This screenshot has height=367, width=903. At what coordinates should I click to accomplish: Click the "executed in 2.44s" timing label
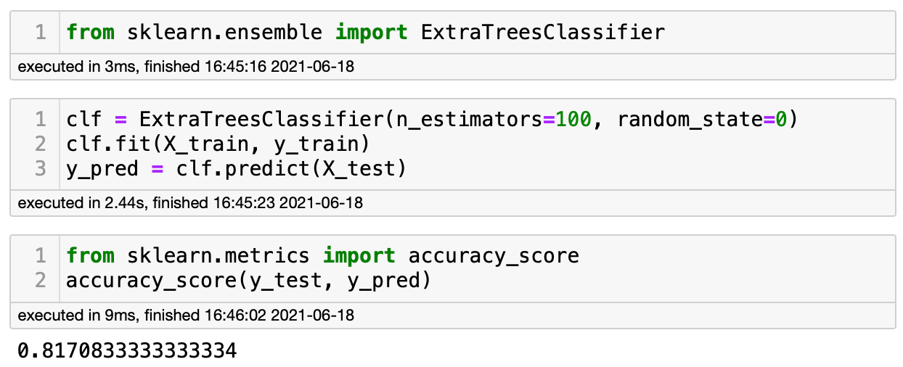pos(189,203)
